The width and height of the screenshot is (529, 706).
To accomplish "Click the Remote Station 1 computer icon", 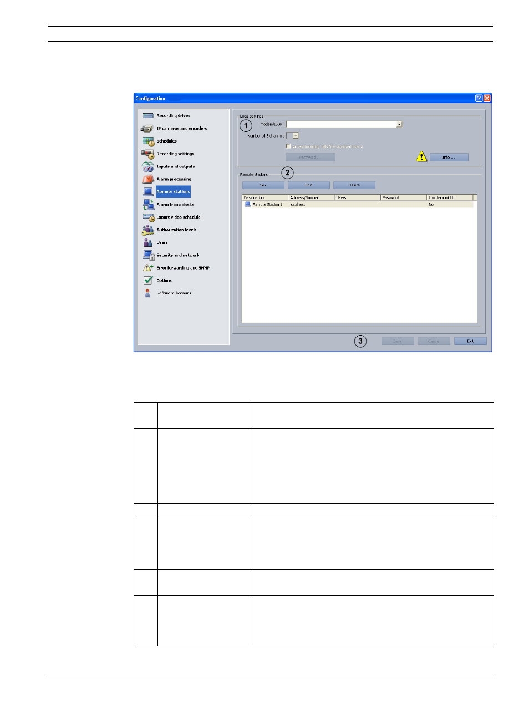I will (x=247, y=205).
